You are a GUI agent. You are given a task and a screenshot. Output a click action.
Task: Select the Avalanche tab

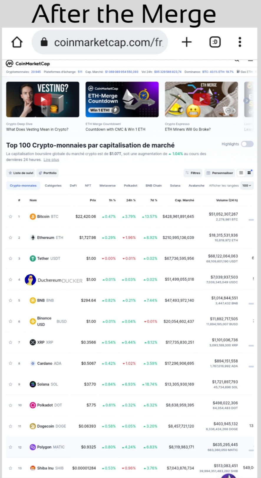click(x=196, y=186)
